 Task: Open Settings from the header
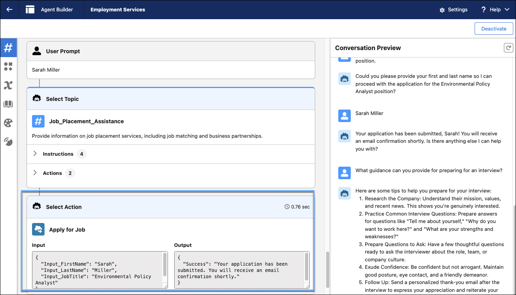coord(453,9)
